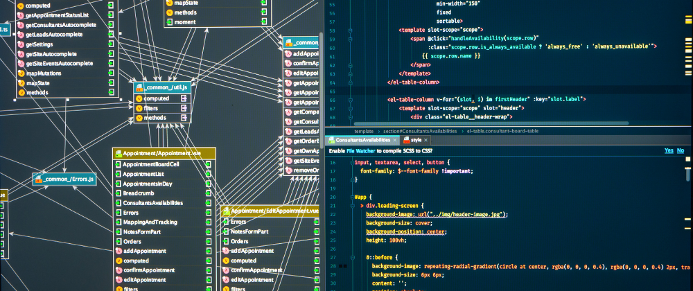Screen dimensions: 693x291
Task: Click the green component icon beside Breadcrumb
Action: [x=118, y=193]
